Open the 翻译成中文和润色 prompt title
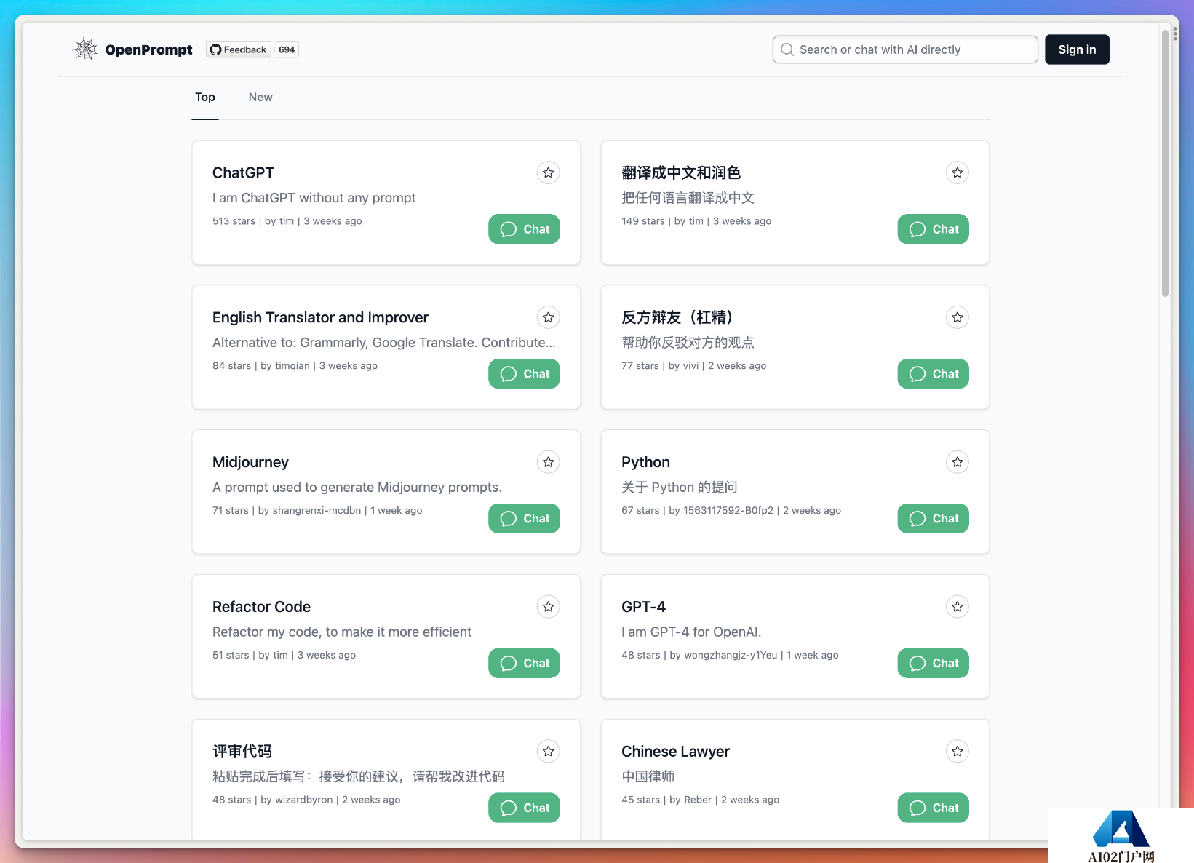1194x863 pixels. [x=681, y=172]
